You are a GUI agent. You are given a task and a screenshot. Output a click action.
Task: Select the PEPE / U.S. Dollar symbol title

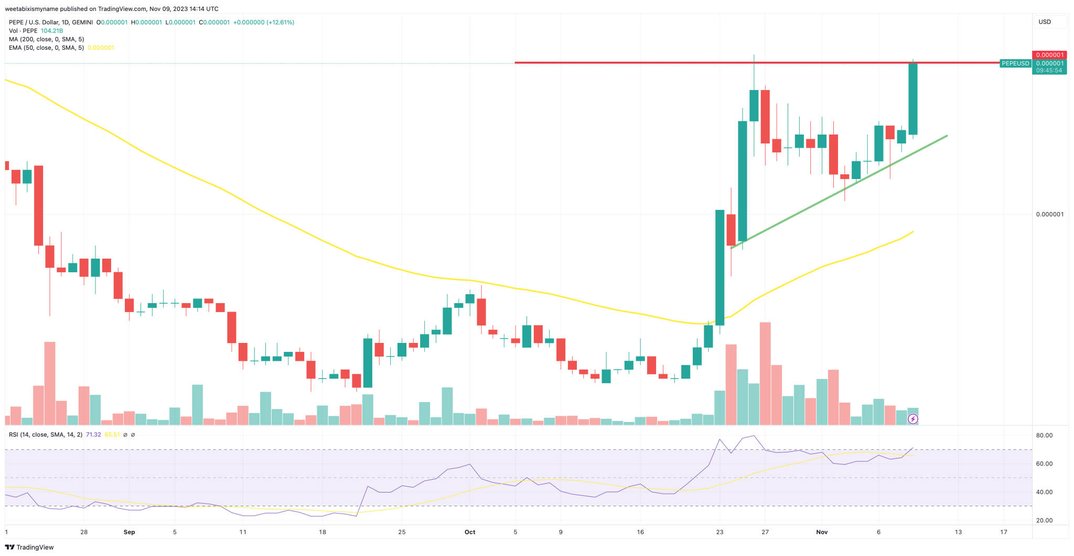51,23
